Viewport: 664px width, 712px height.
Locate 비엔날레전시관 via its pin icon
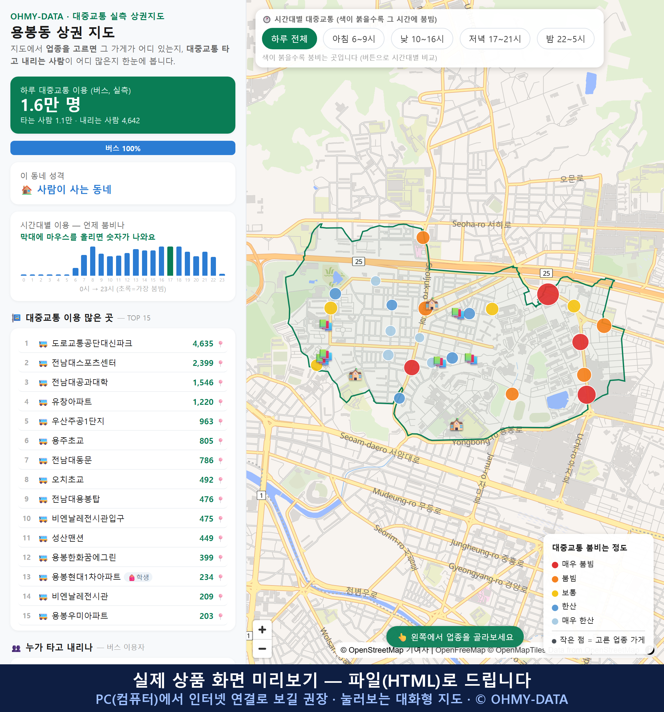(220, 597)
